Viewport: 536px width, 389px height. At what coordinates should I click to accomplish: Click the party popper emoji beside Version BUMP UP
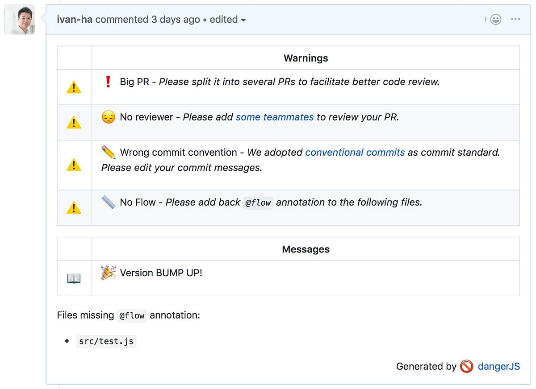point(107,273)
